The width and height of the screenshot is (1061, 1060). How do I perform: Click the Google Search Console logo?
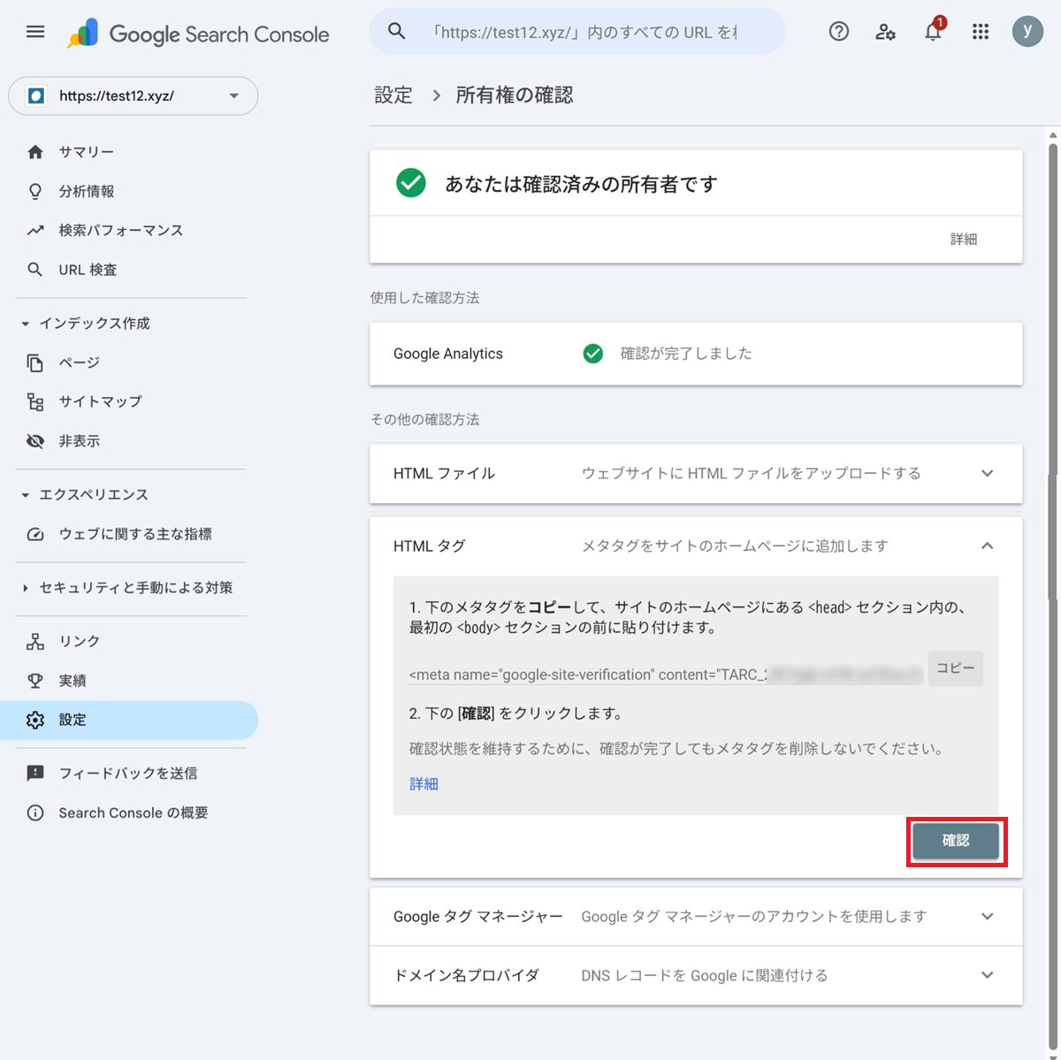(199, 34)
